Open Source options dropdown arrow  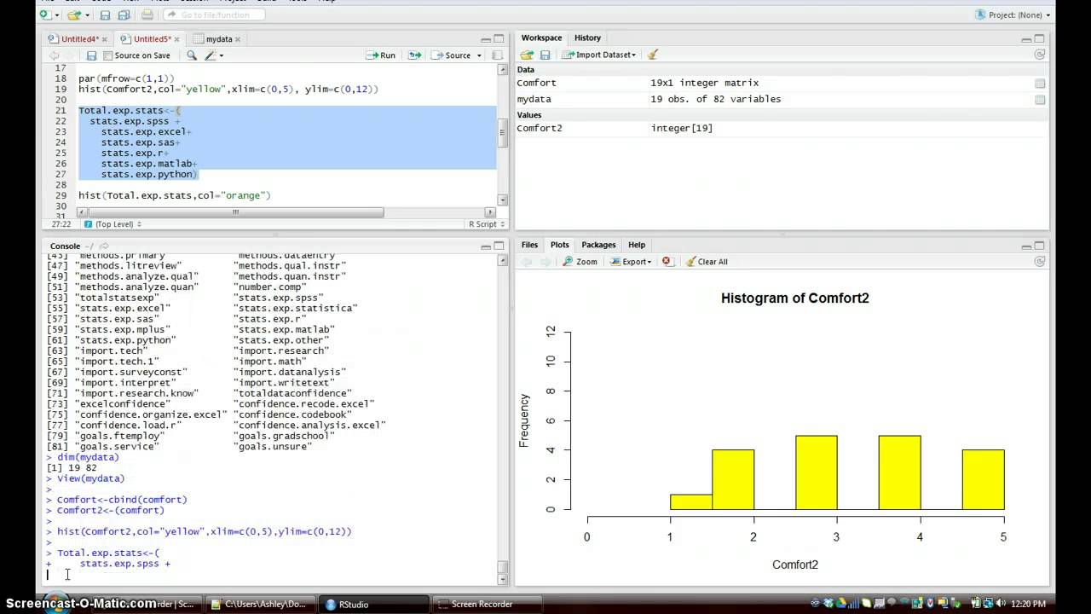(x=479, y=55)
